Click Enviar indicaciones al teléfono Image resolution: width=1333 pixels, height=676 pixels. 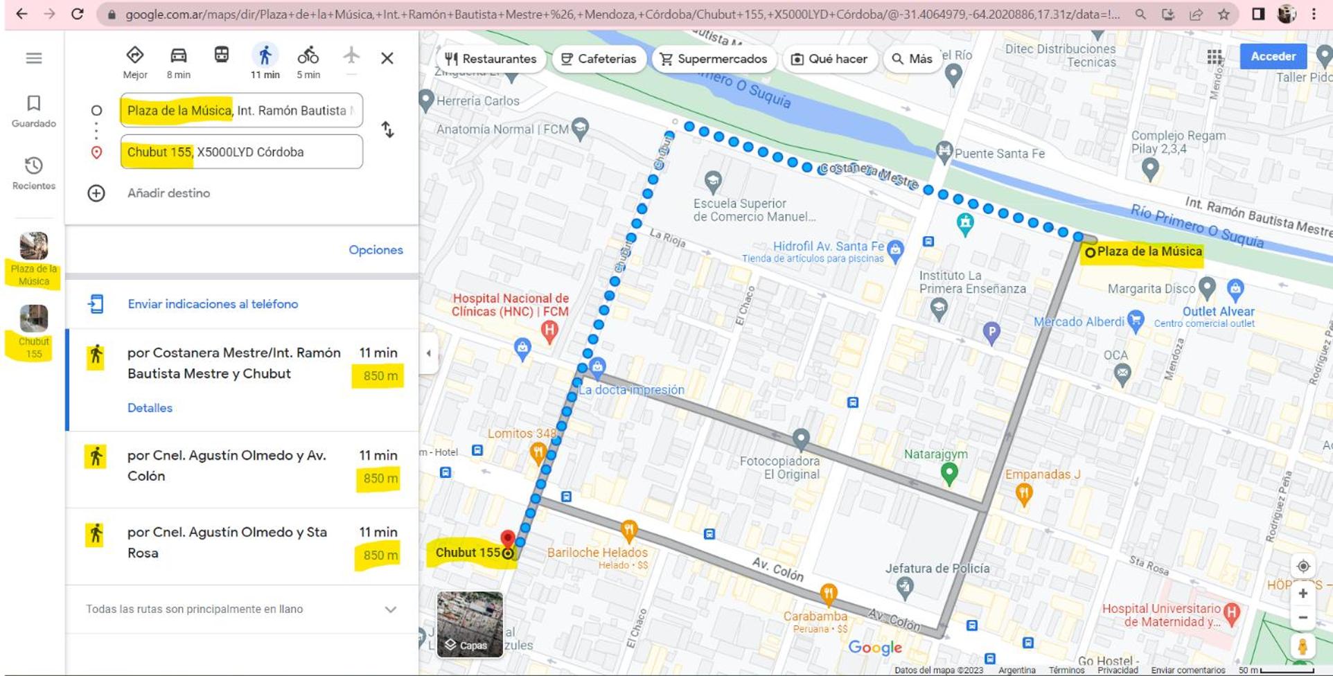(x=213, y=304)
